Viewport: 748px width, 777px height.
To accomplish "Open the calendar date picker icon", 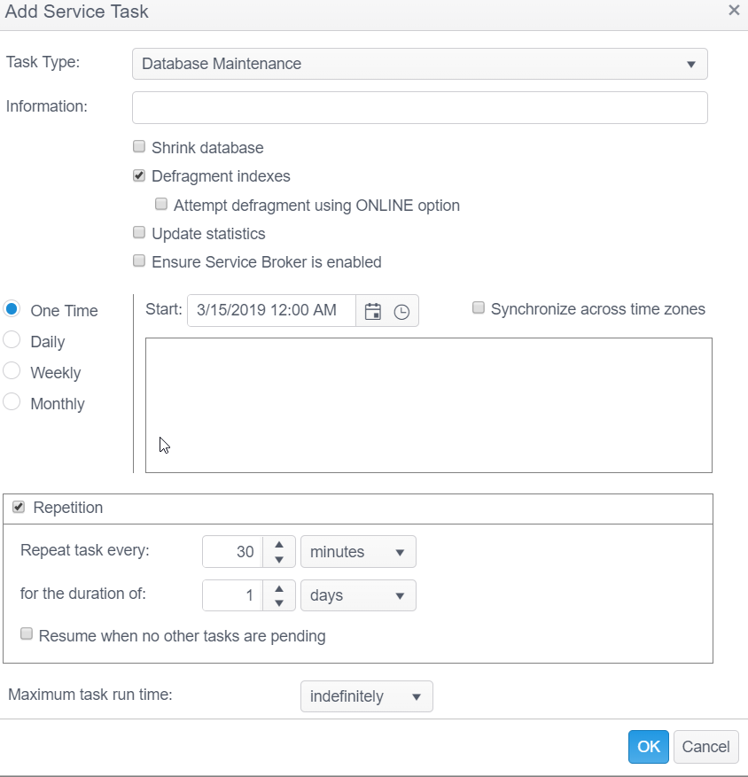I will (373, 311).
